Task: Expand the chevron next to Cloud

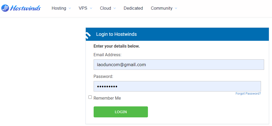Action: [x=115, y=8]
